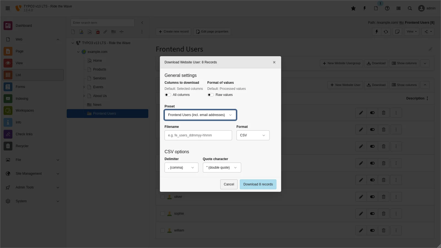The image size is (441, 248).
Task: Click the Download 8 records button
Action: point(258,184)
